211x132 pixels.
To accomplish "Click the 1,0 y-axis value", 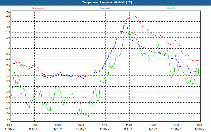I will pos(8,49).
